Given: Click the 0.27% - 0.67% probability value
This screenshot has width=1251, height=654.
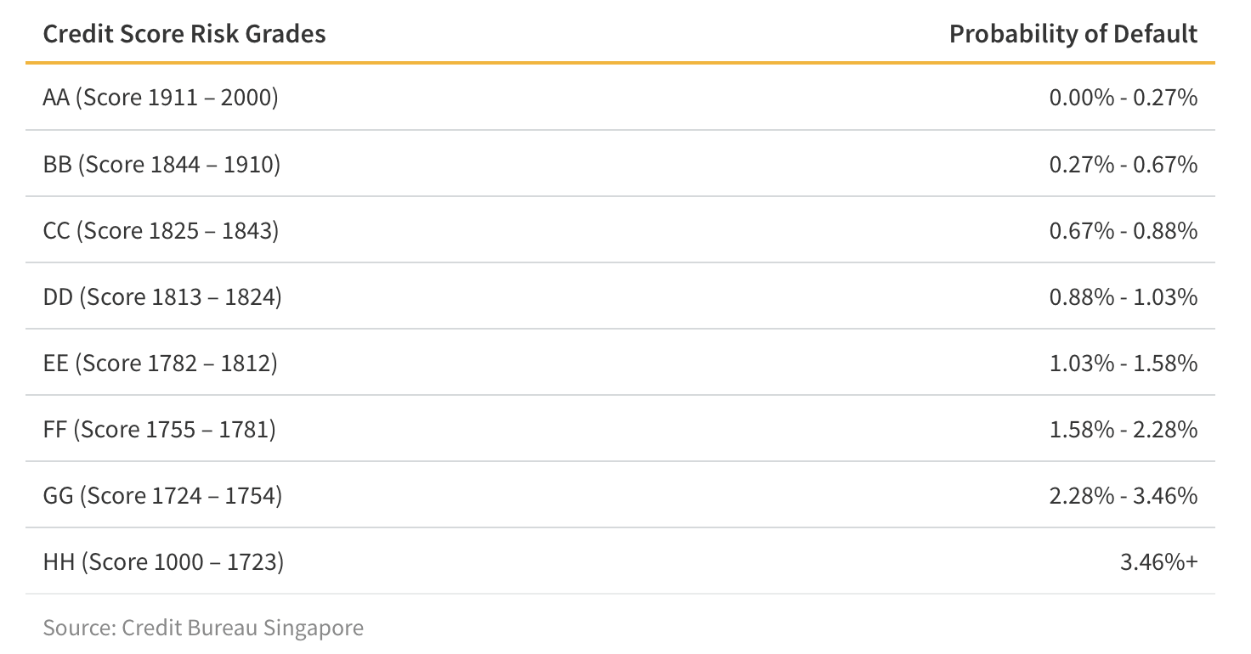Looking at the screenshot, I should (1123, 164).
